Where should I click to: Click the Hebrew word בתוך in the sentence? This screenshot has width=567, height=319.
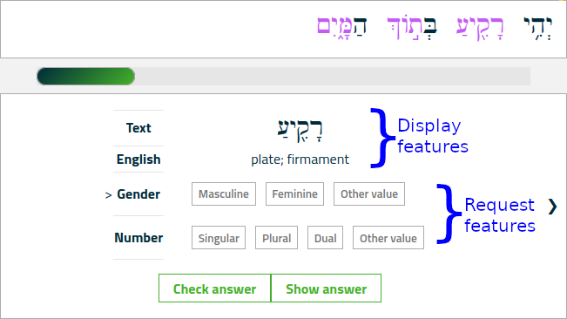tap(412, 28)
